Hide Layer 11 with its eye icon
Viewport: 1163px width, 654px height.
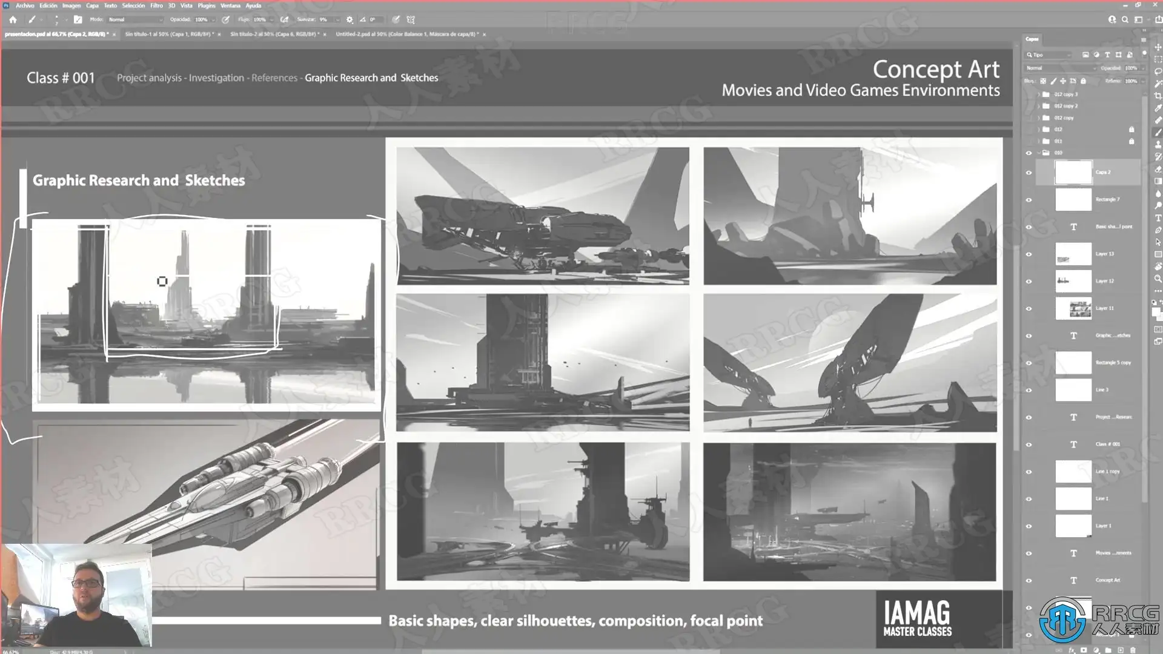[1029, 309]
